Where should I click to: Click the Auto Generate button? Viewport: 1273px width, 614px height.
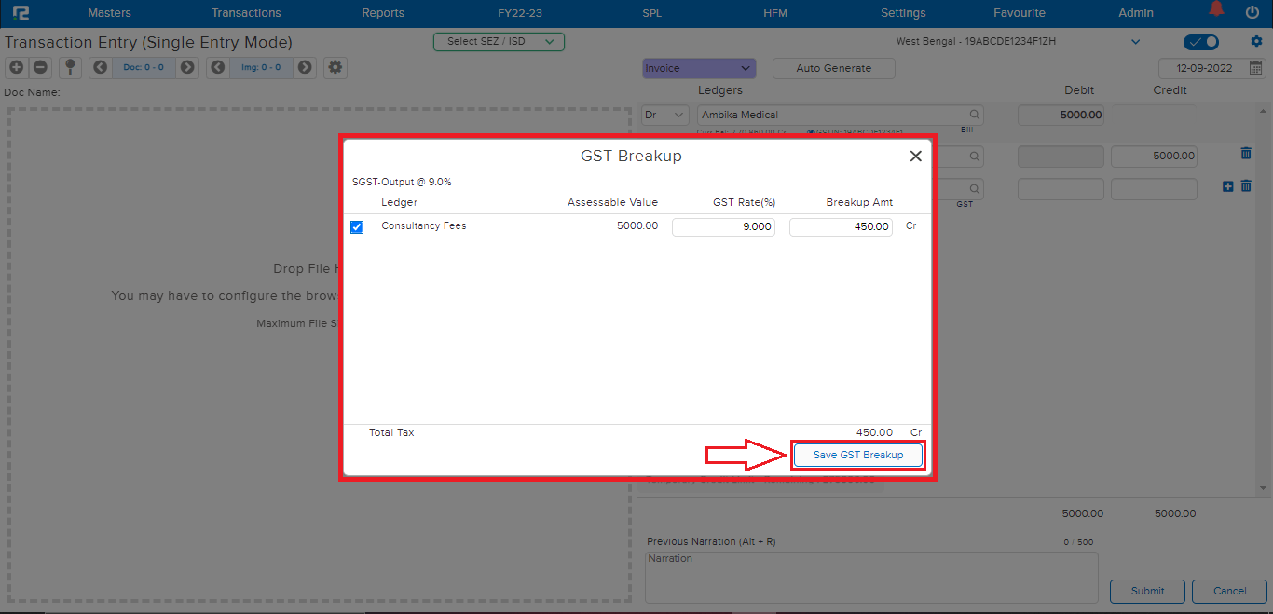[x=833, y=68]
